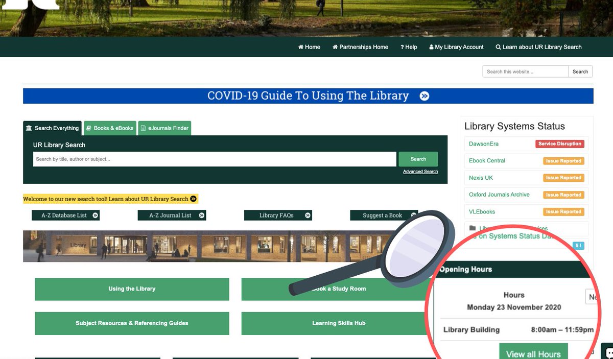Click the green UR Library Search button
The height and width of the screenshot is (359, 613).
point(418,159)
